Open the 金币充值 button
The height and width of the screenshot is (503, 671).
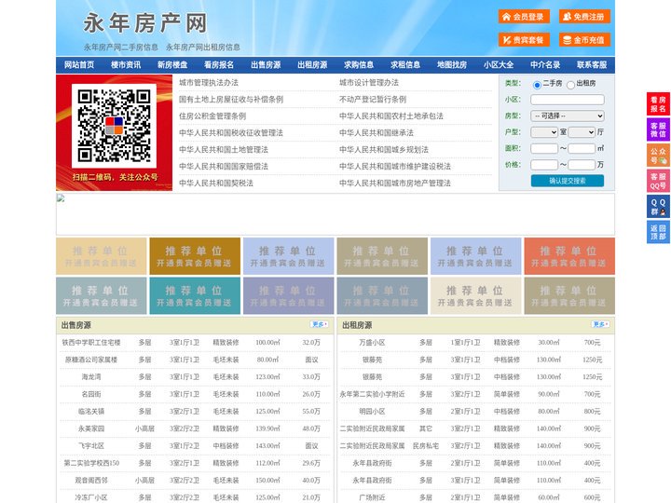coord(584,40)
